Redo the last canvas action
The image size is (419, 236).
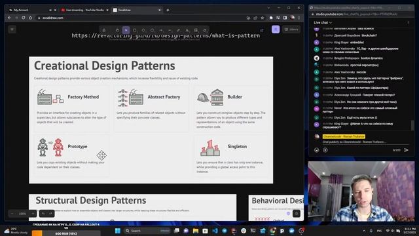coord(51,214)
